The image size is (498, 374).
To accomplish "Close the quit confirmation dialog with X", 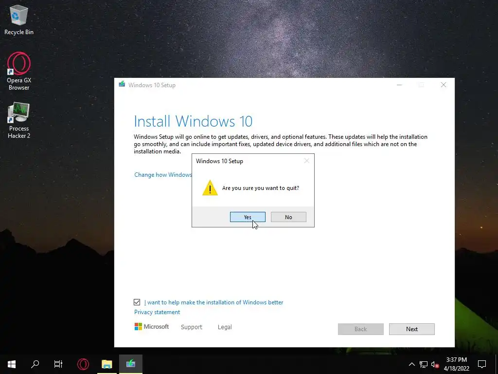I will [306, 161].
